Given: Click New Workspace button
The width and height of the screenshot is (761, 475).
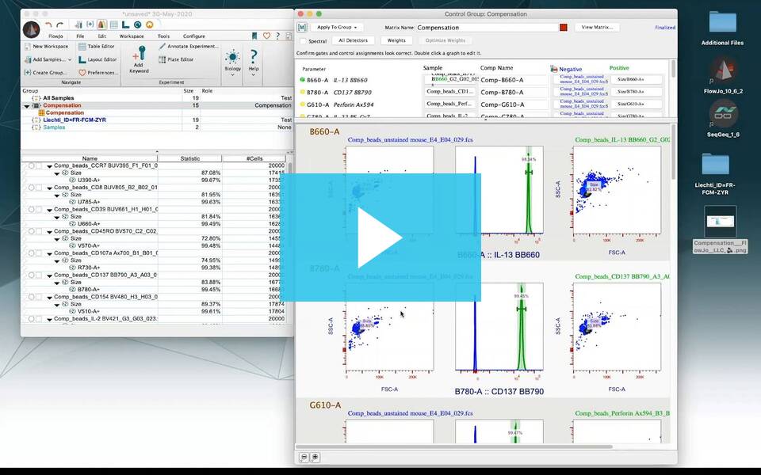Looking at the screenshot, I should tap(46, 47).
